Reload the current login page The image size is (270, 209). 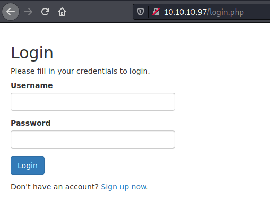pyautogui.click(x=45, y=12)
